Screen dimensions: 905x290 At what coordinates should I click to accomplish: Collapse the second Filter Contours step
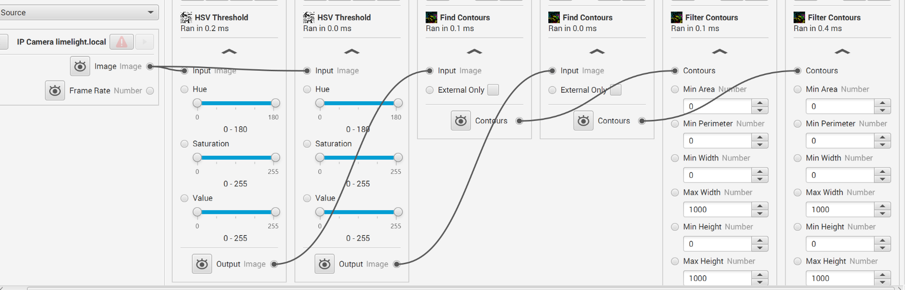[842, 51]
